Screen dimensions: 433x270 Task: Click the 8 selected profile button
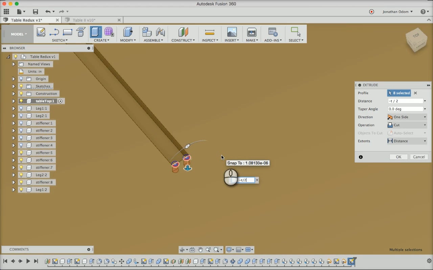399,93
